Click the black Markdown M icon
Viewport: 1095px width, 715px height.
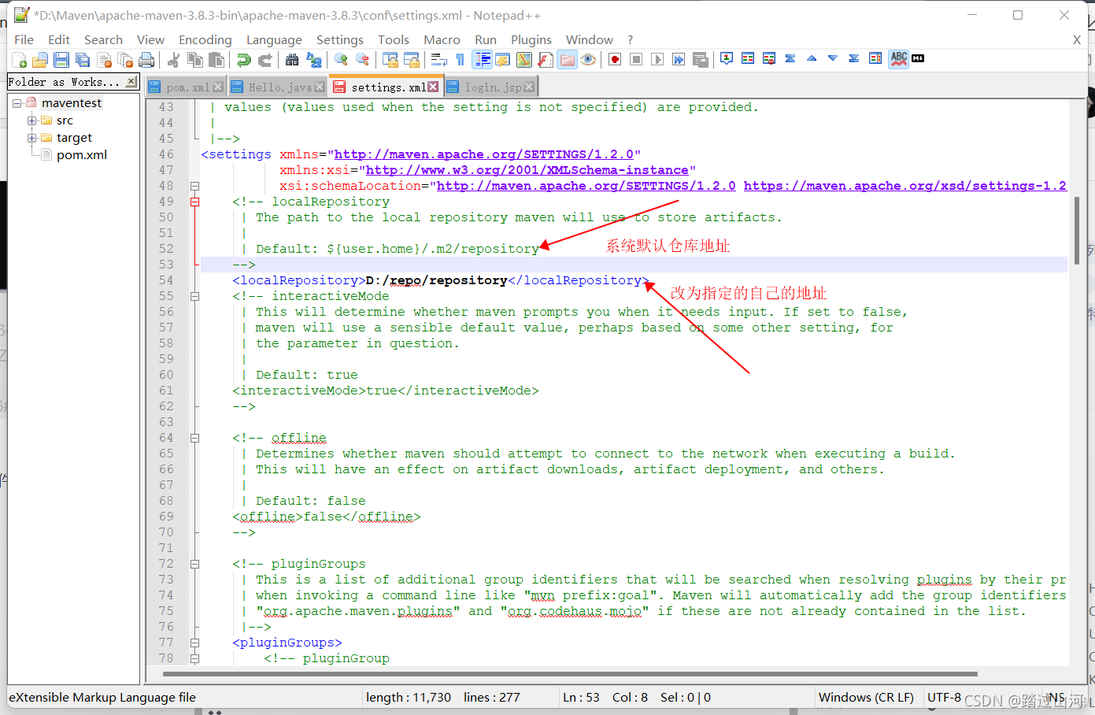pyautogui.click(x=918, y=58)
